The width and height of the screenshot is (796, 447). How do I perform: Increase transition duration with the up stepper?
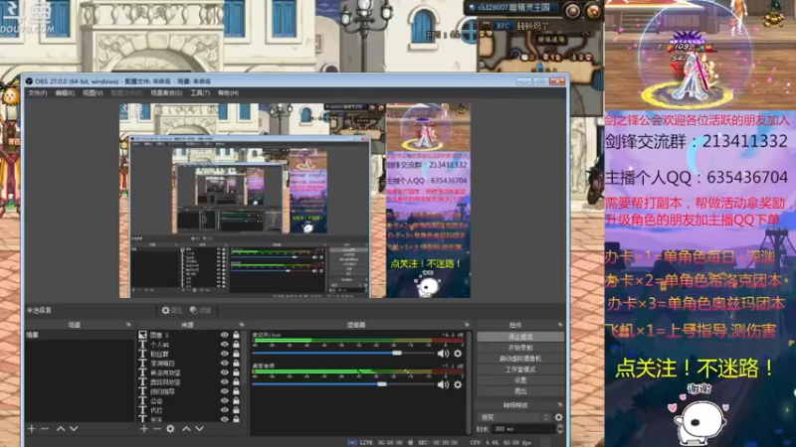click(560, 426)
